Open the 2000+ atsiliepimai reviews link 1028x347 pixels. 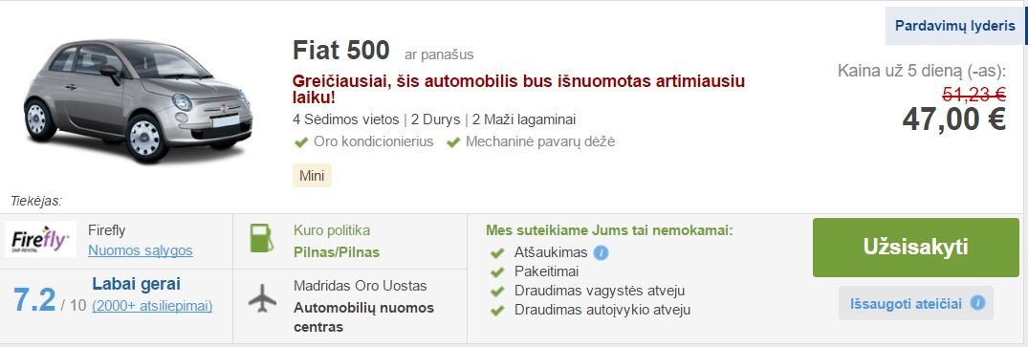[x=152, y=306]
